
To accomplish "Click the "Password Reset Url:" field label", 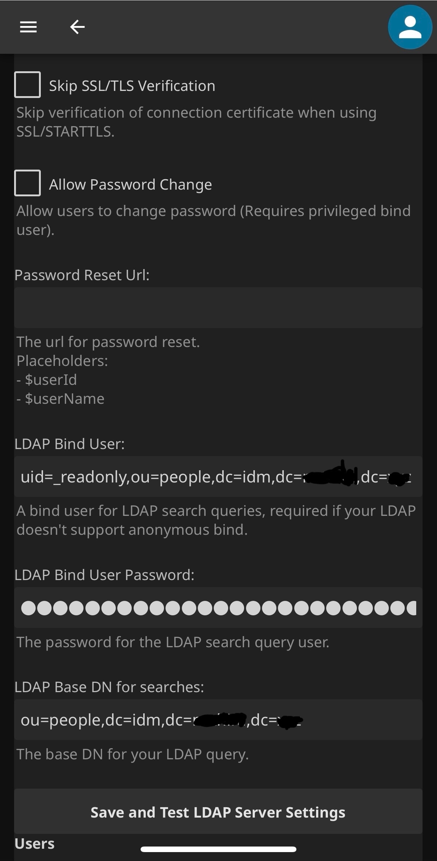I will pyautogui.click(x=82, y=275).
